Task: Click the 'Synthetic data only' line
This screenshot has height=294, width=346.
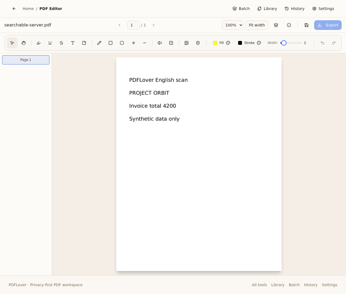Action: (154, 119)
